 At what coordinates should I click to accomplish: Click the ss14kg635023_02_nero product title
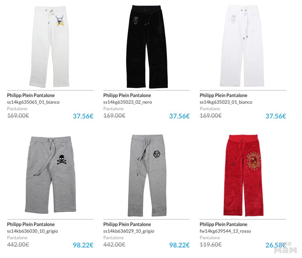[127, 95]
